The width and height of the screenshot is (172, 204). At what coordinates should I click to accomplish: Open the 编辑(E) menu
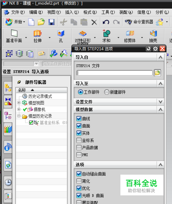click(x=36, y=12)
